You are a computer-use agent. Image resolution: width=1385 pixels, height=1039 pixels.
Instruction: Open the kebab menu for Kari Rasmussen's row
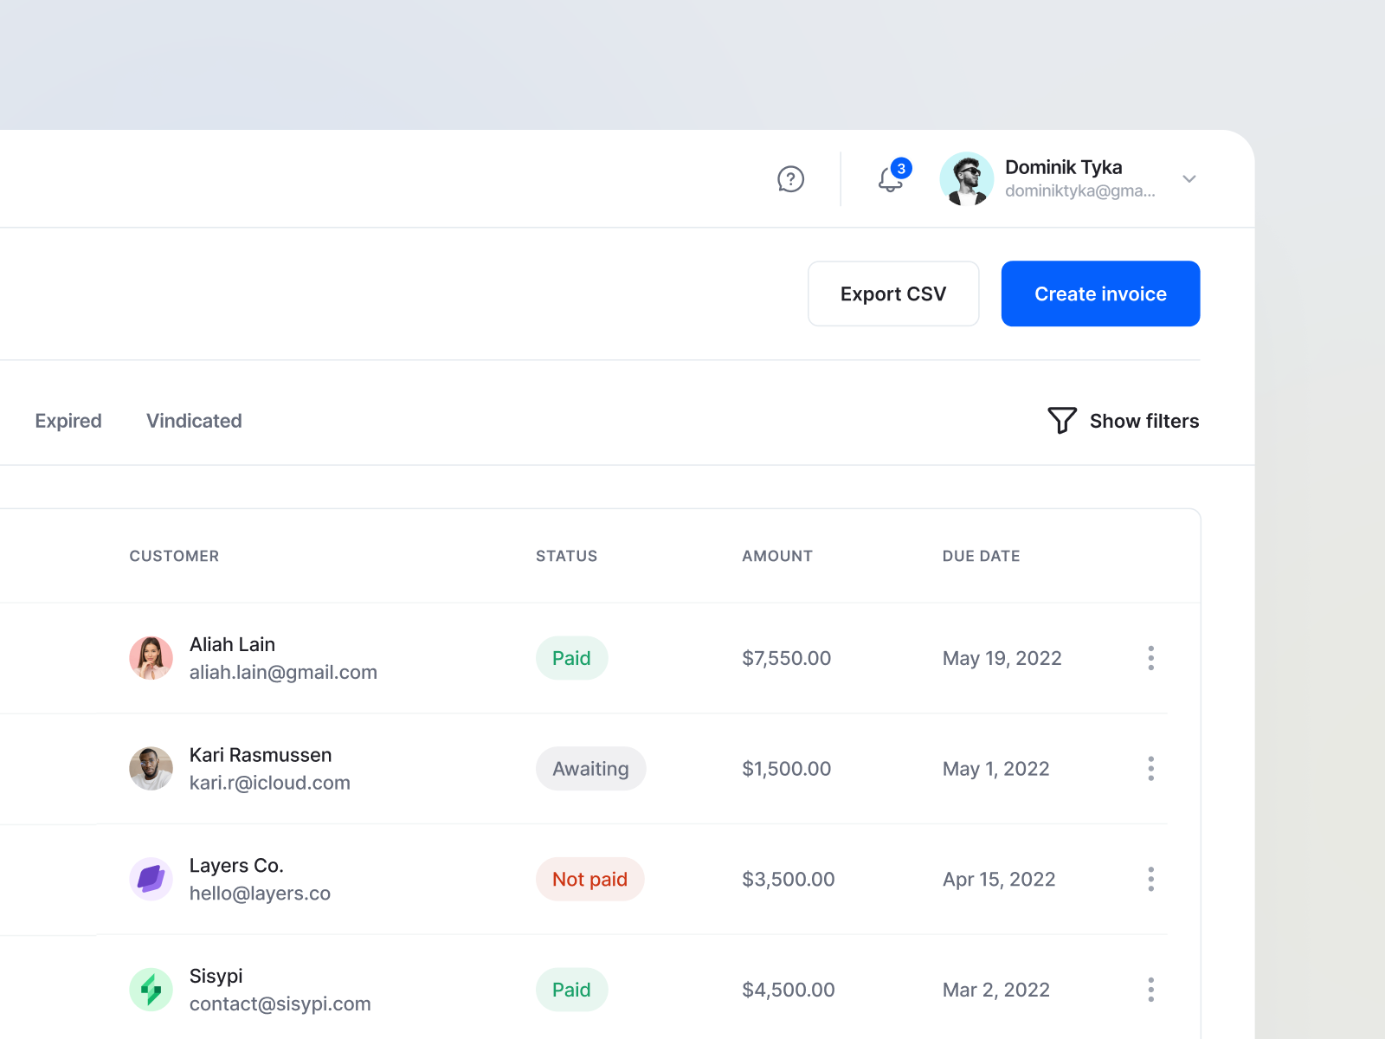pyautogui.click(x=1151, y=768)
